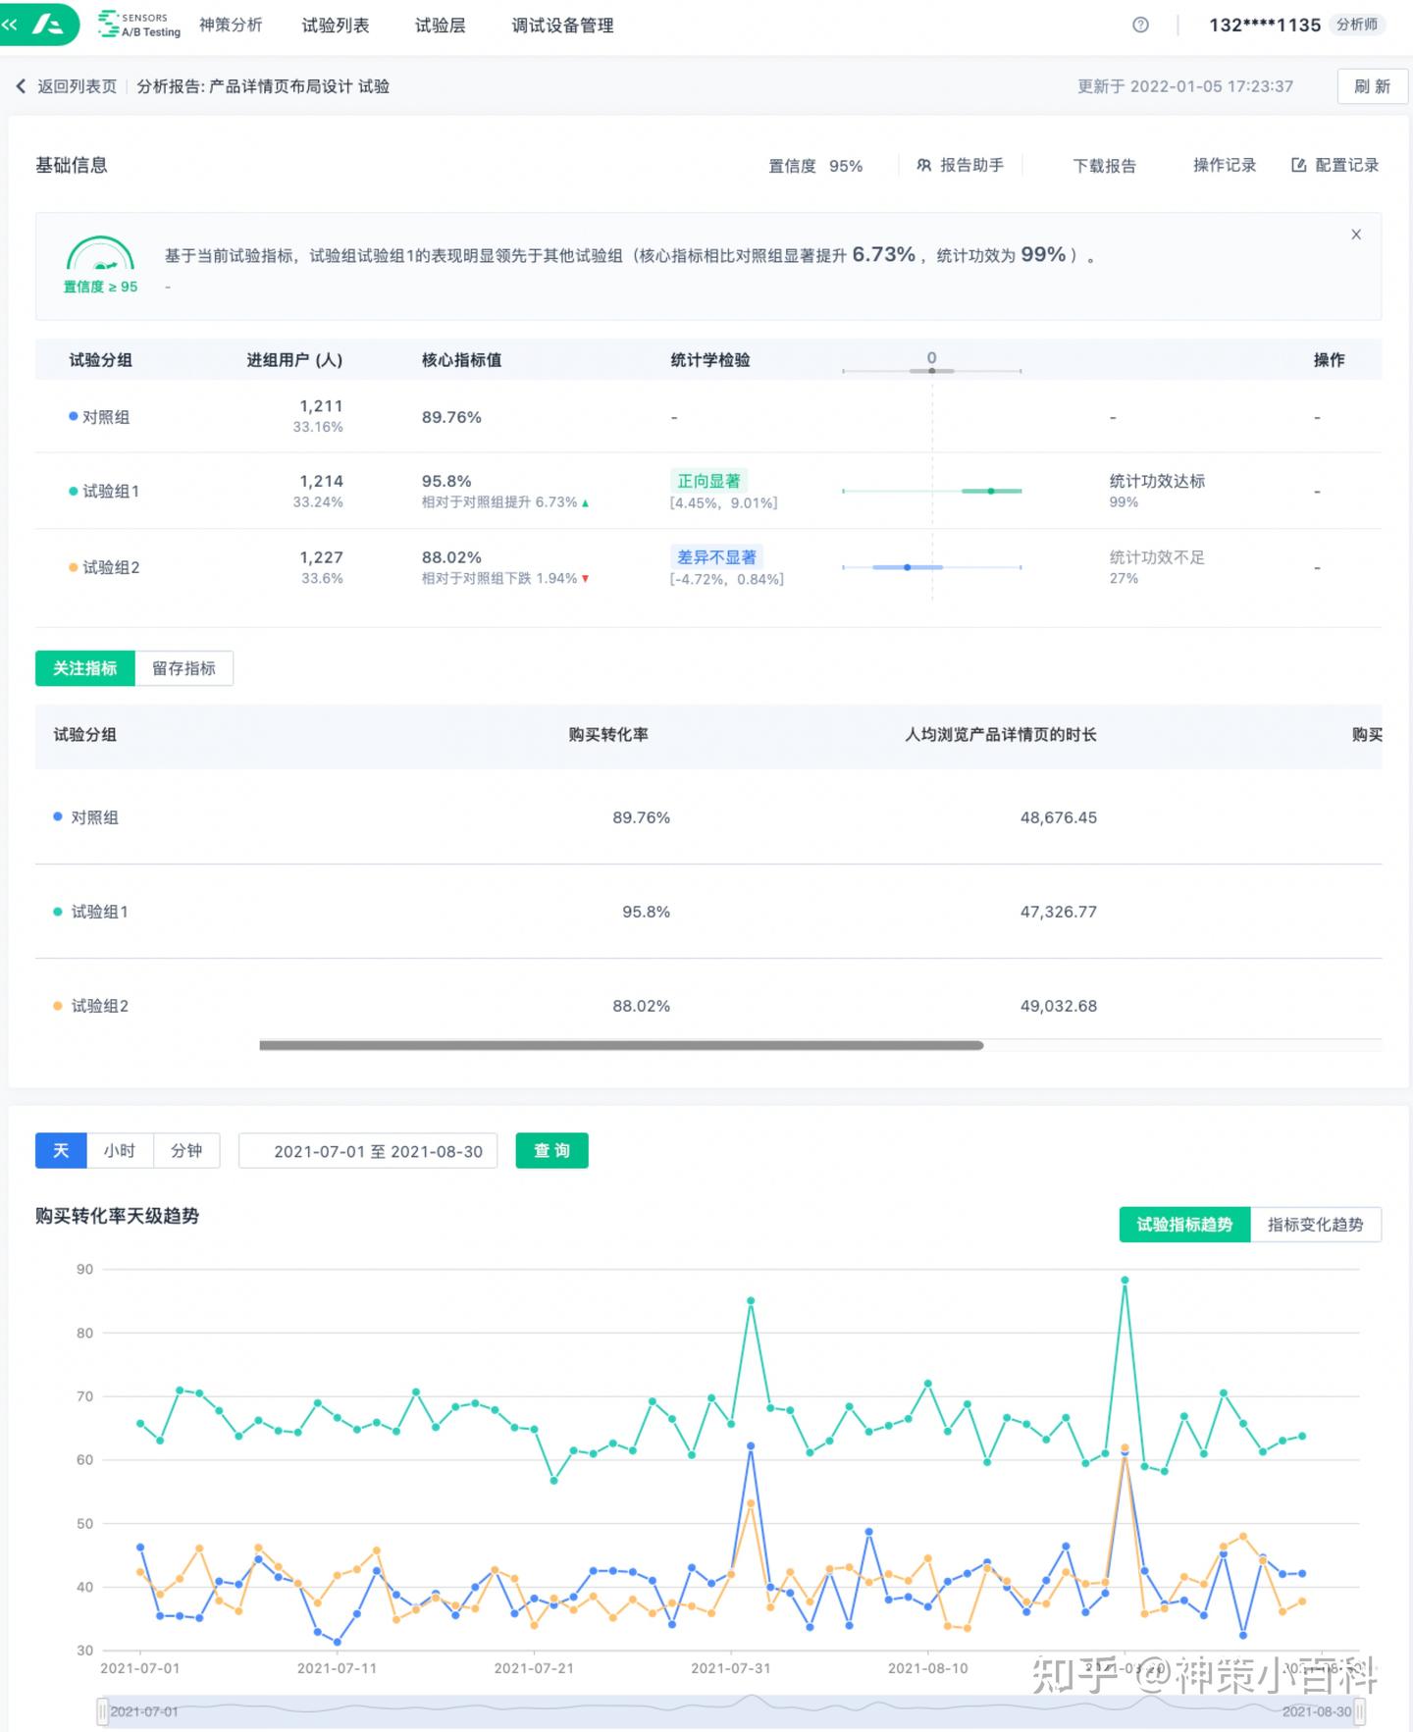Click the chart range slider left handle
This screenshot has width=1413, height=1732.
coord(102,1711)
